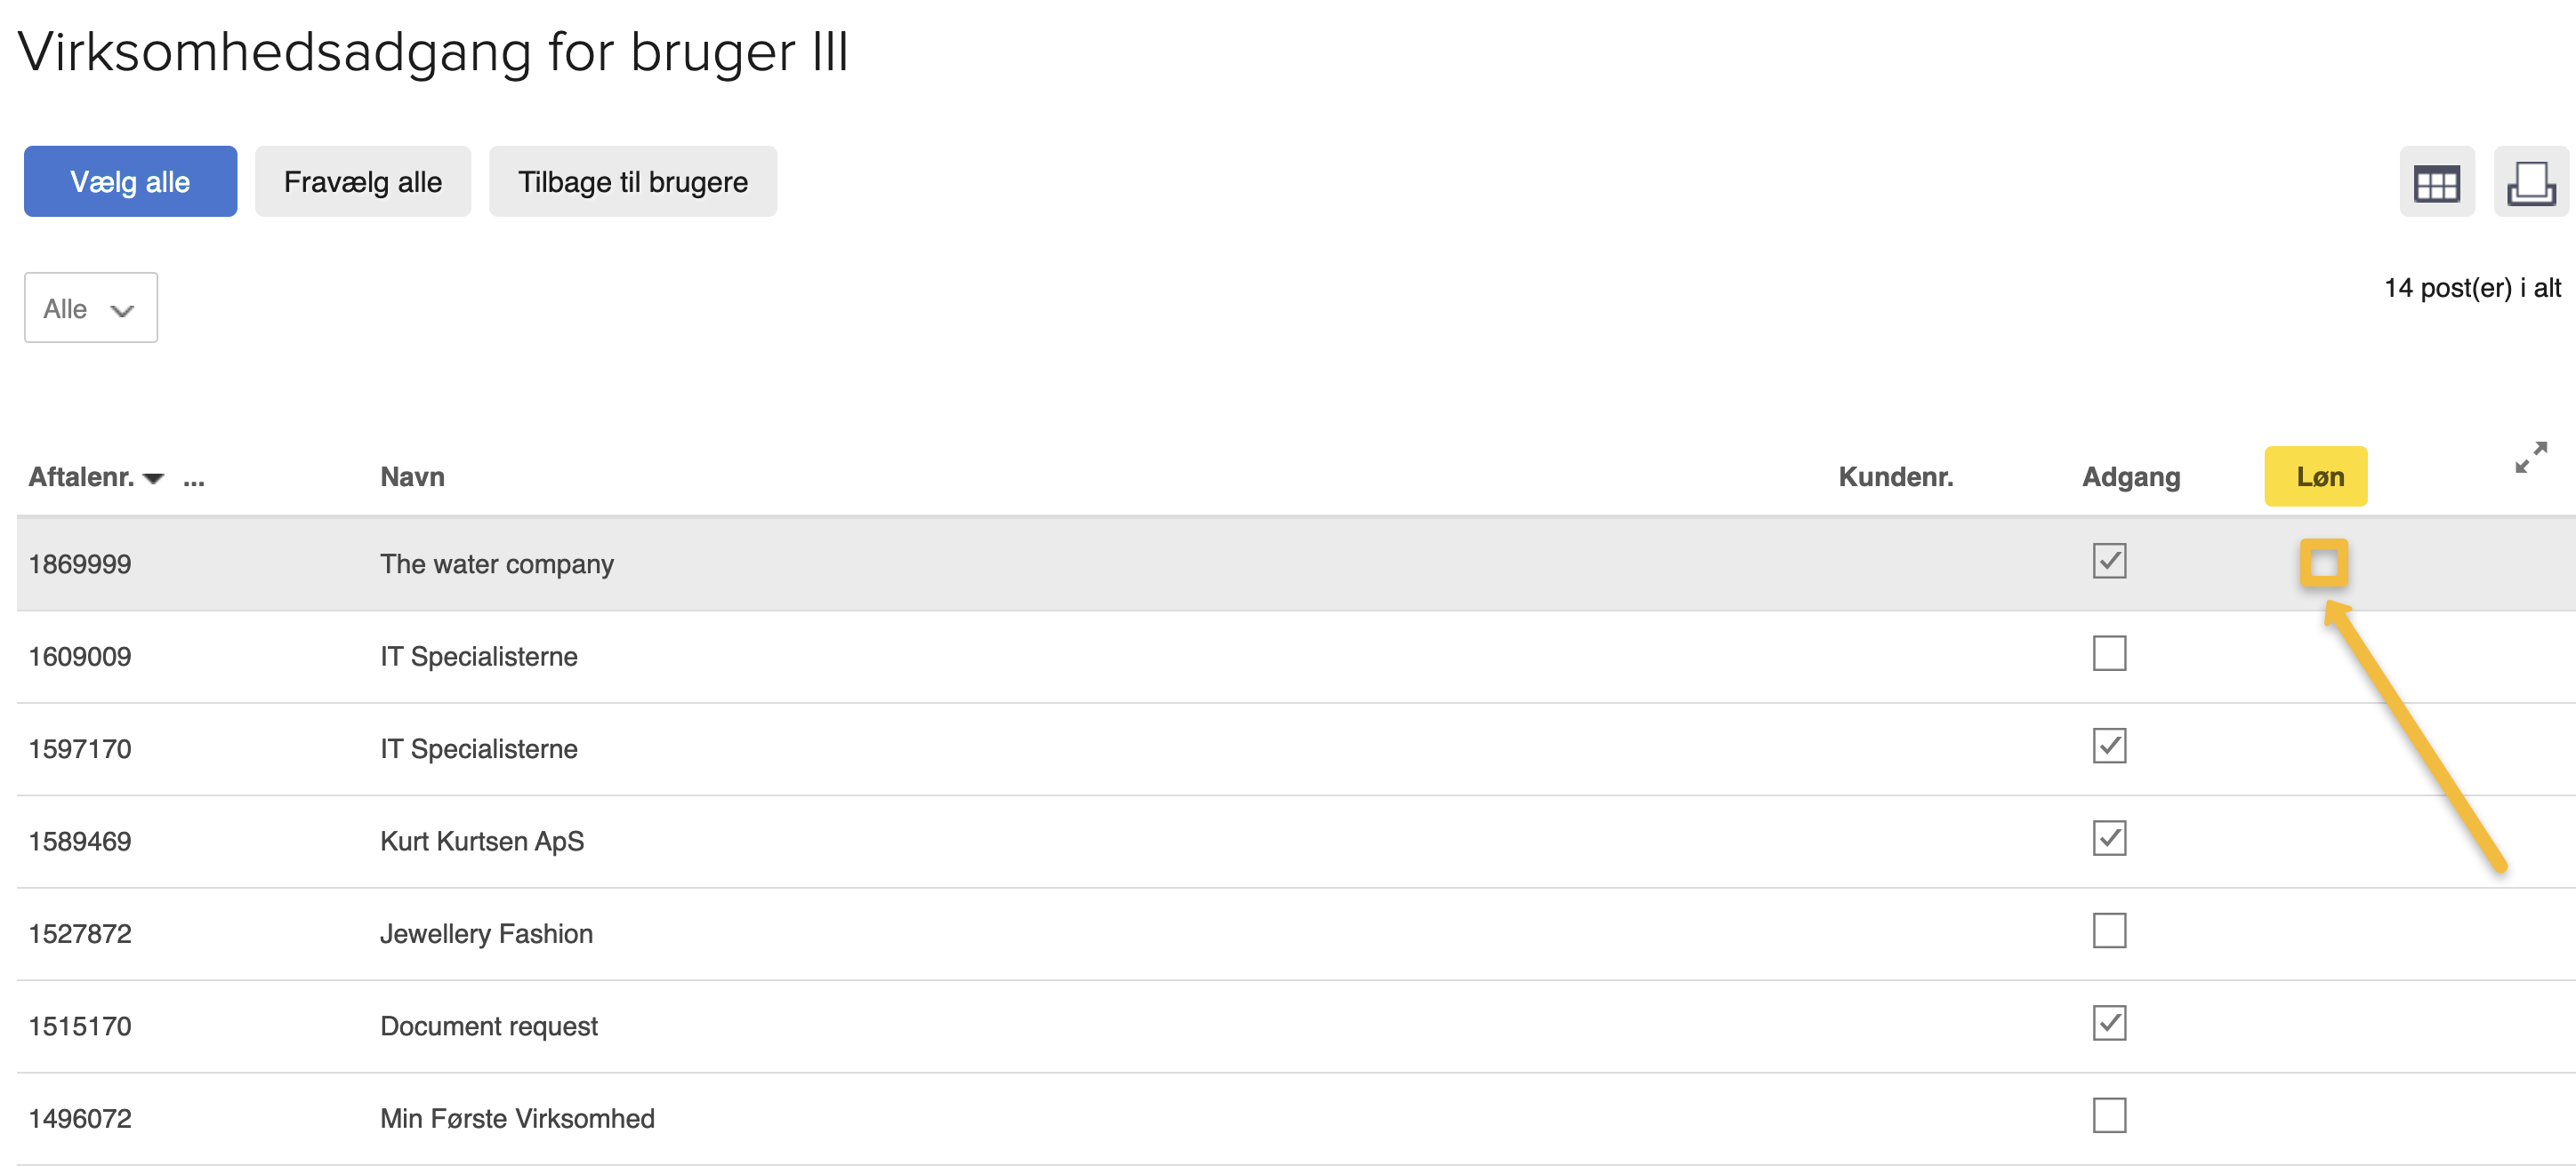Open the table column view icon

[x=2436, y=183]
